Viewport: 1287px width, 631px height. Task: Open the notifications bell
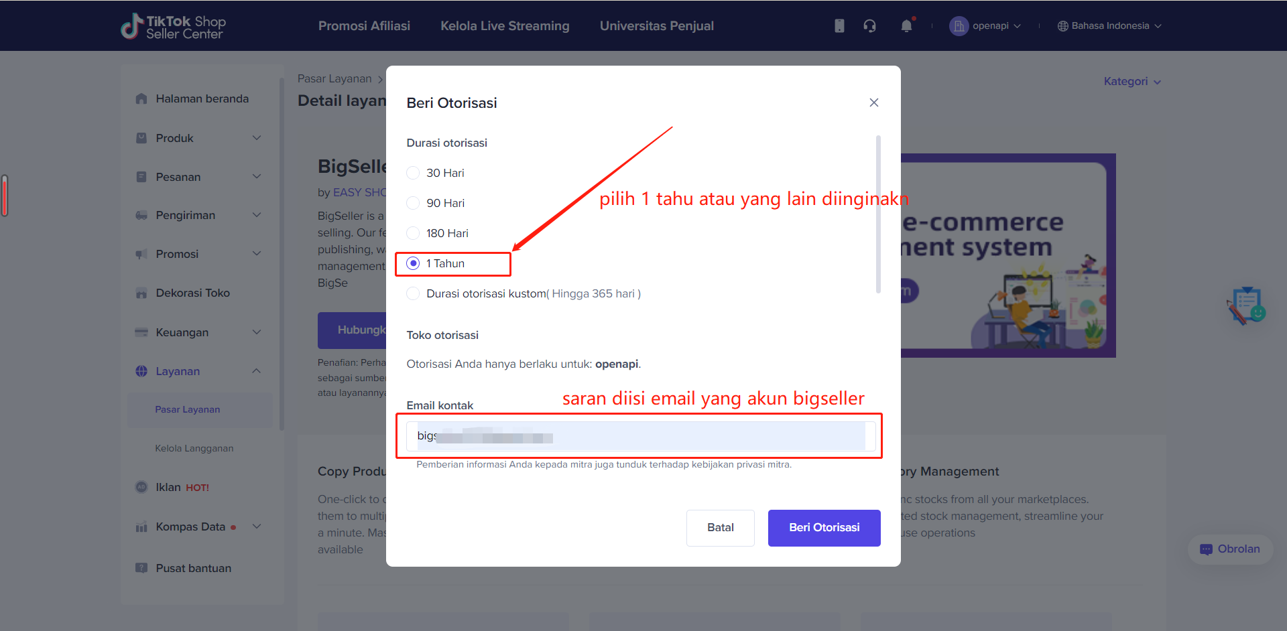906,26
